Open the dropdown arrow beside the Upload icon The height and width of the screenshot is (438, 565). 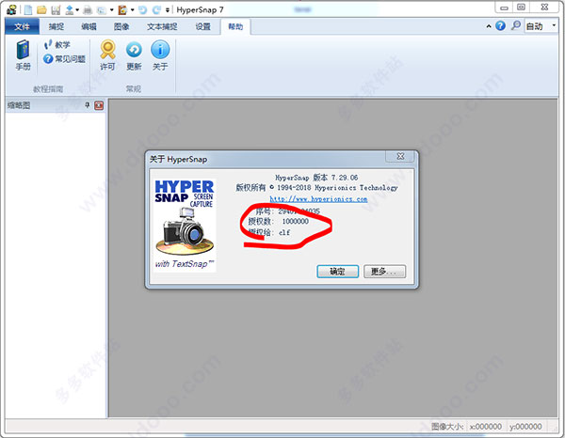pyautogui.click(x=77, y=9)
